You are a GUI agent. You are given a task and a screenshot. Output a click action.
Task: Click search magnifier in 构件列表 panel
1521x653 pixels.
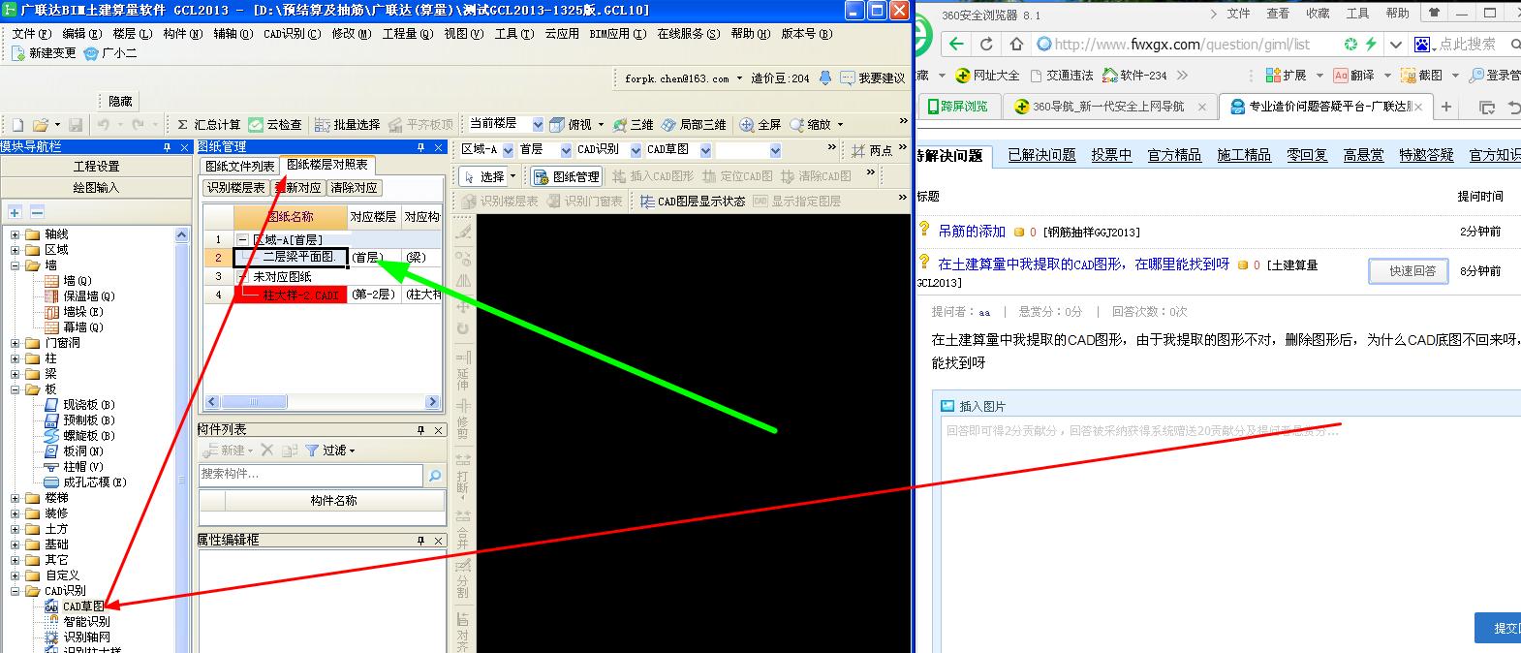click(435, 475)
